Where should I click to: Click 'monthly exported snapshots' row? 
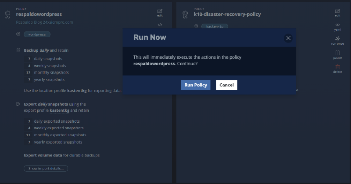(x=55, y=135)
